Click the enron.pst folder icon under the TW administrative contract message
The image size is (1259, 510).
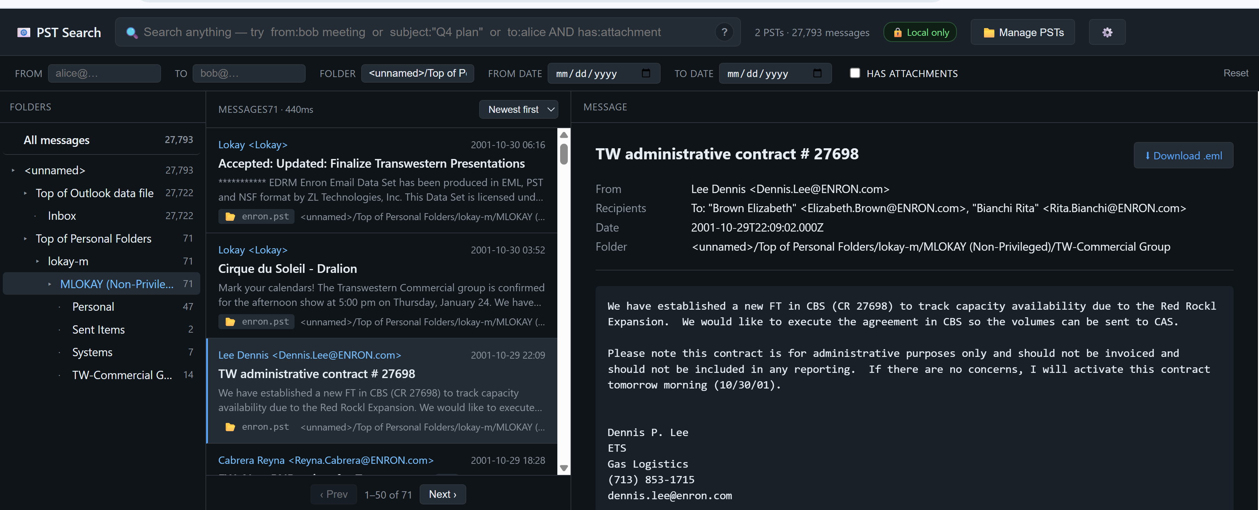pyautogui.click(x=230, y=427)
